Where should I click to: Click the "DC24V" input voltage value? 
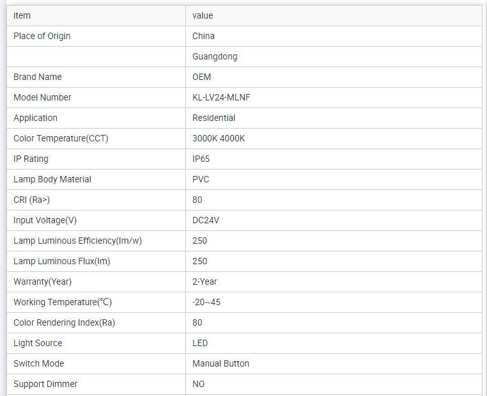pyautogui.click(x=206, y=220)
